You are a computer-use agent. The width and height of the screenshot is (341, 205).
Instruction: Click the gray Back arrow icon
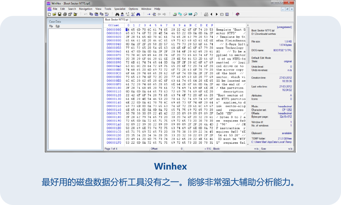tap(159, 14)
